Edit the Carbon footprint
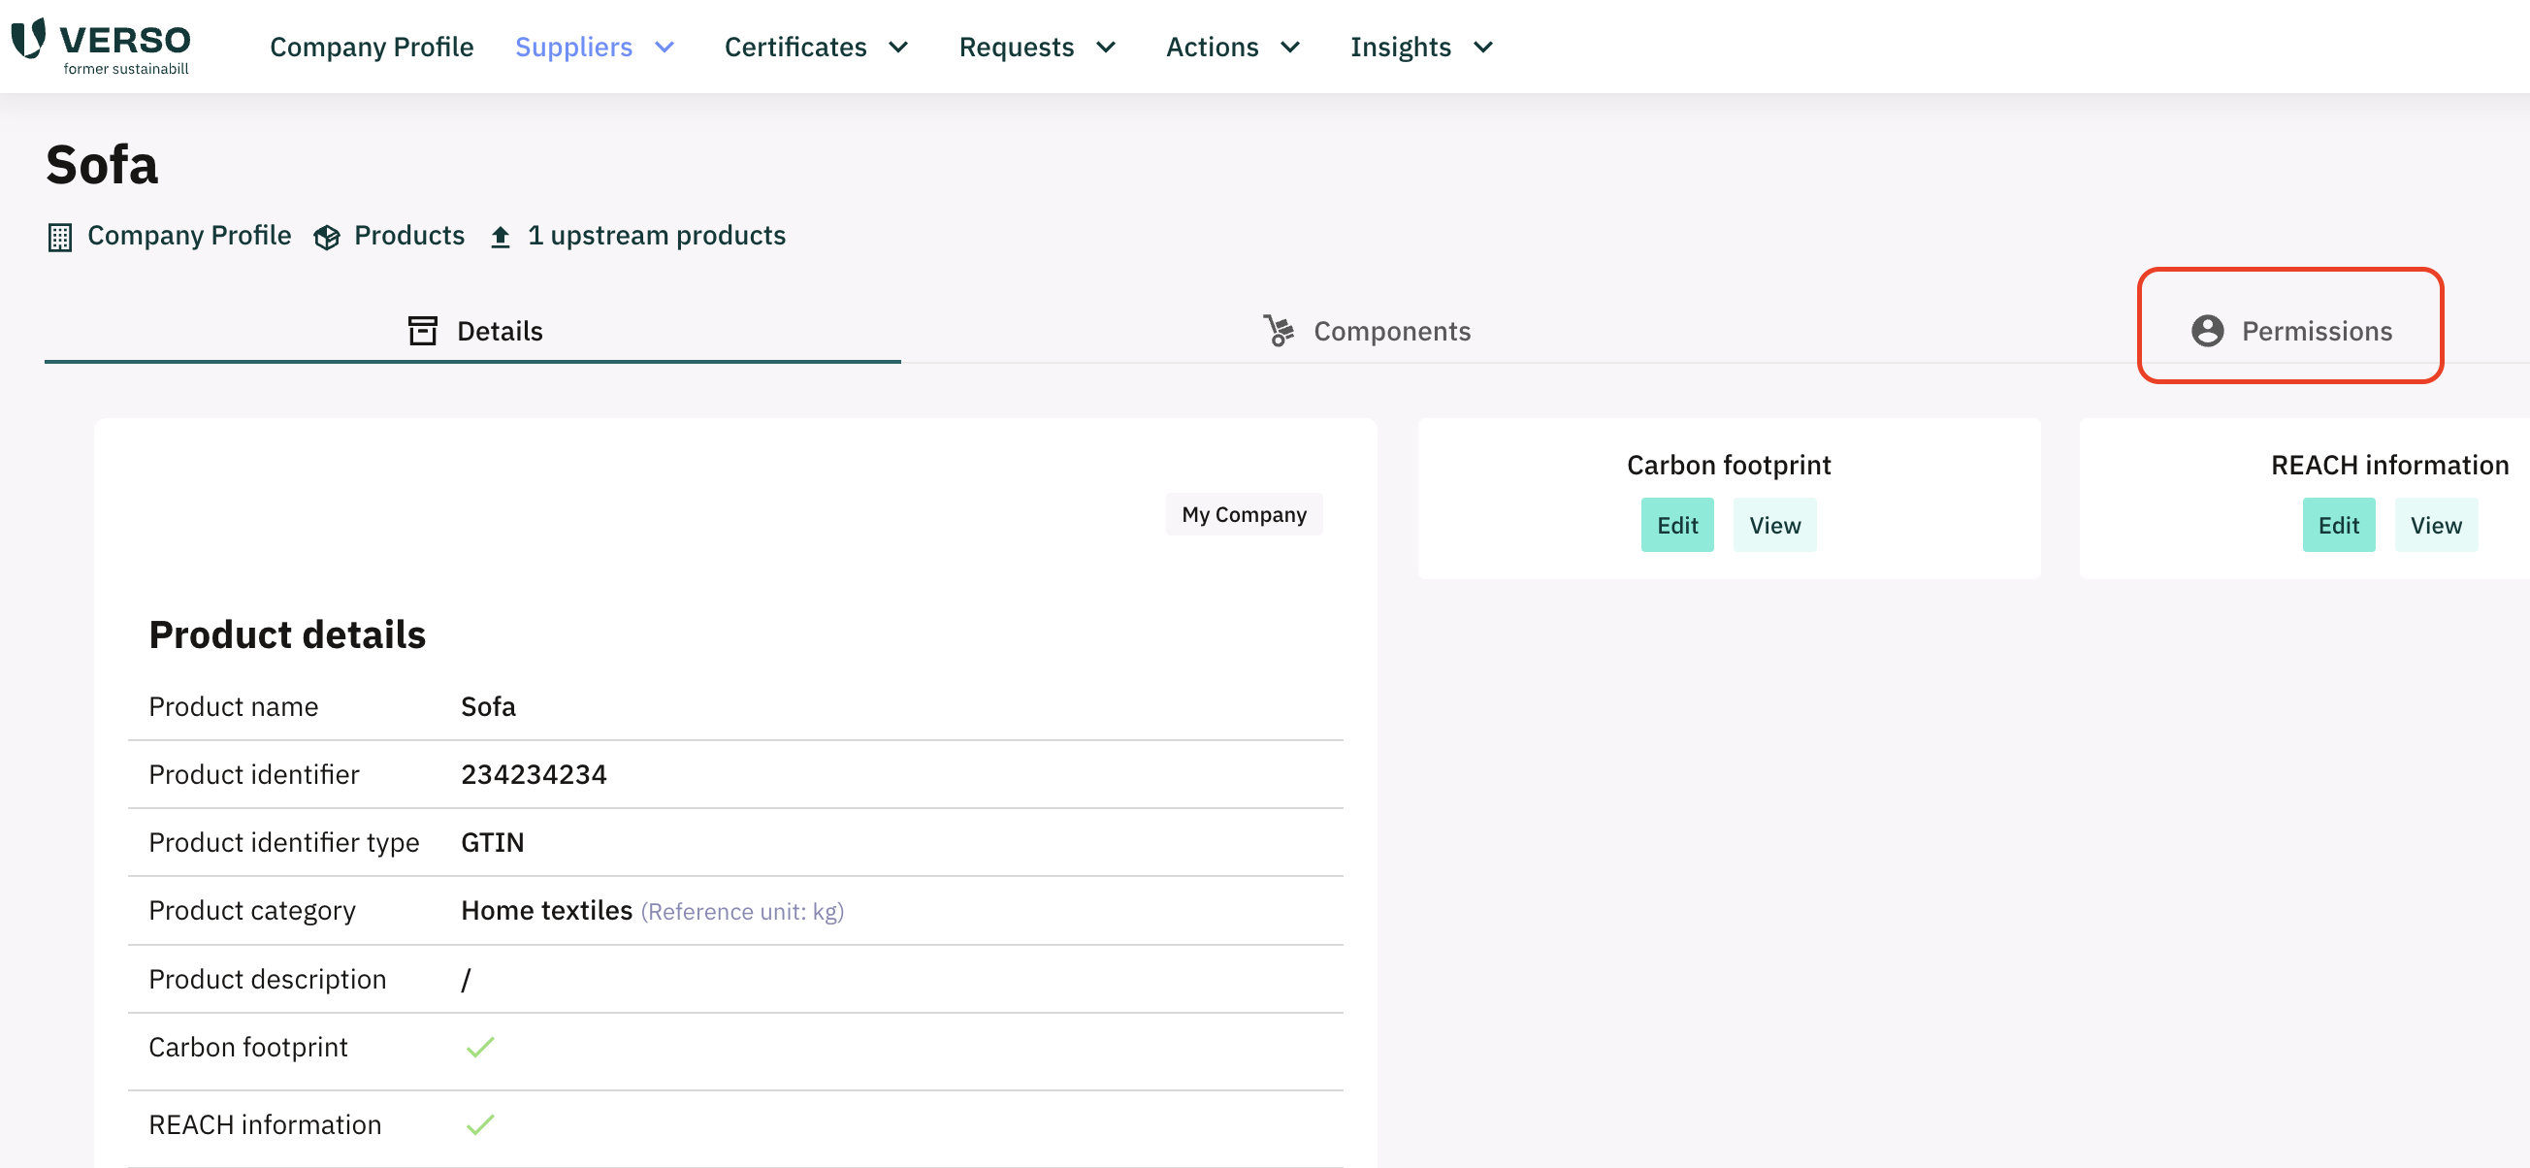The height and width of the screenshot is (1168, 2530). 1676,525
